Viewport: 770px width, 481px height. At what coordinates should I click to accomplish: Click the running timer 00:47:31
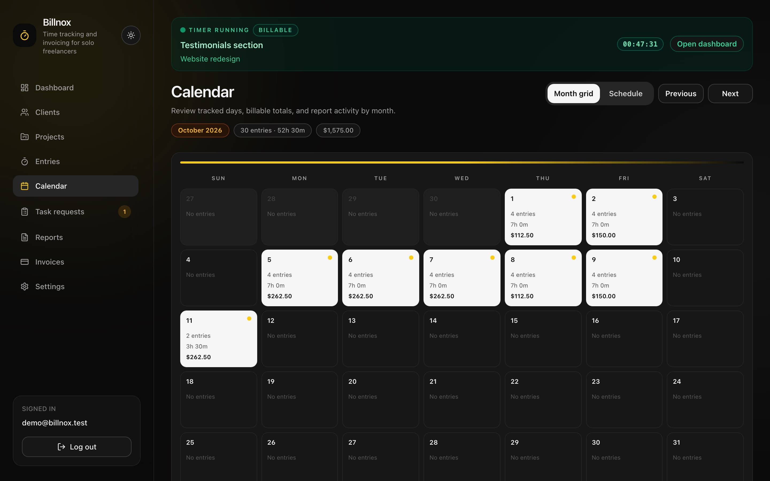point(640,44)
